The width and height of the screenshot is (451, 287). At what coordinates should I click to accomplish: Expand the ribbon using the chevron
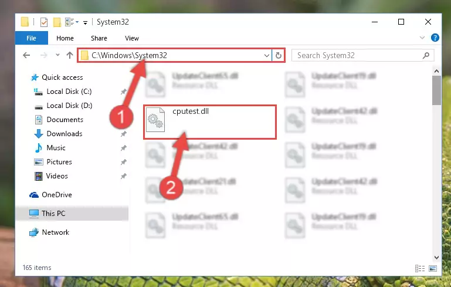[422, 38]
